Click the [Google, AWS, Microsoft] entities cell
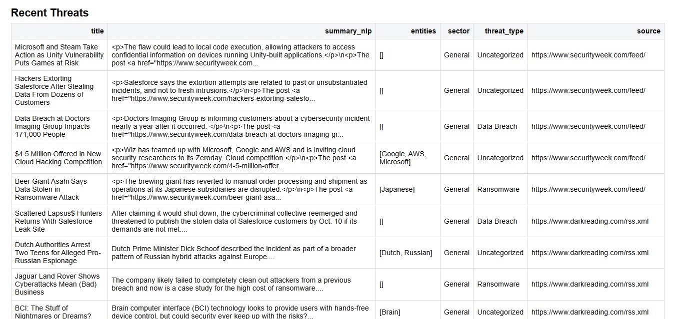Viewport: 675px width, 319px height. coord(407,158)
